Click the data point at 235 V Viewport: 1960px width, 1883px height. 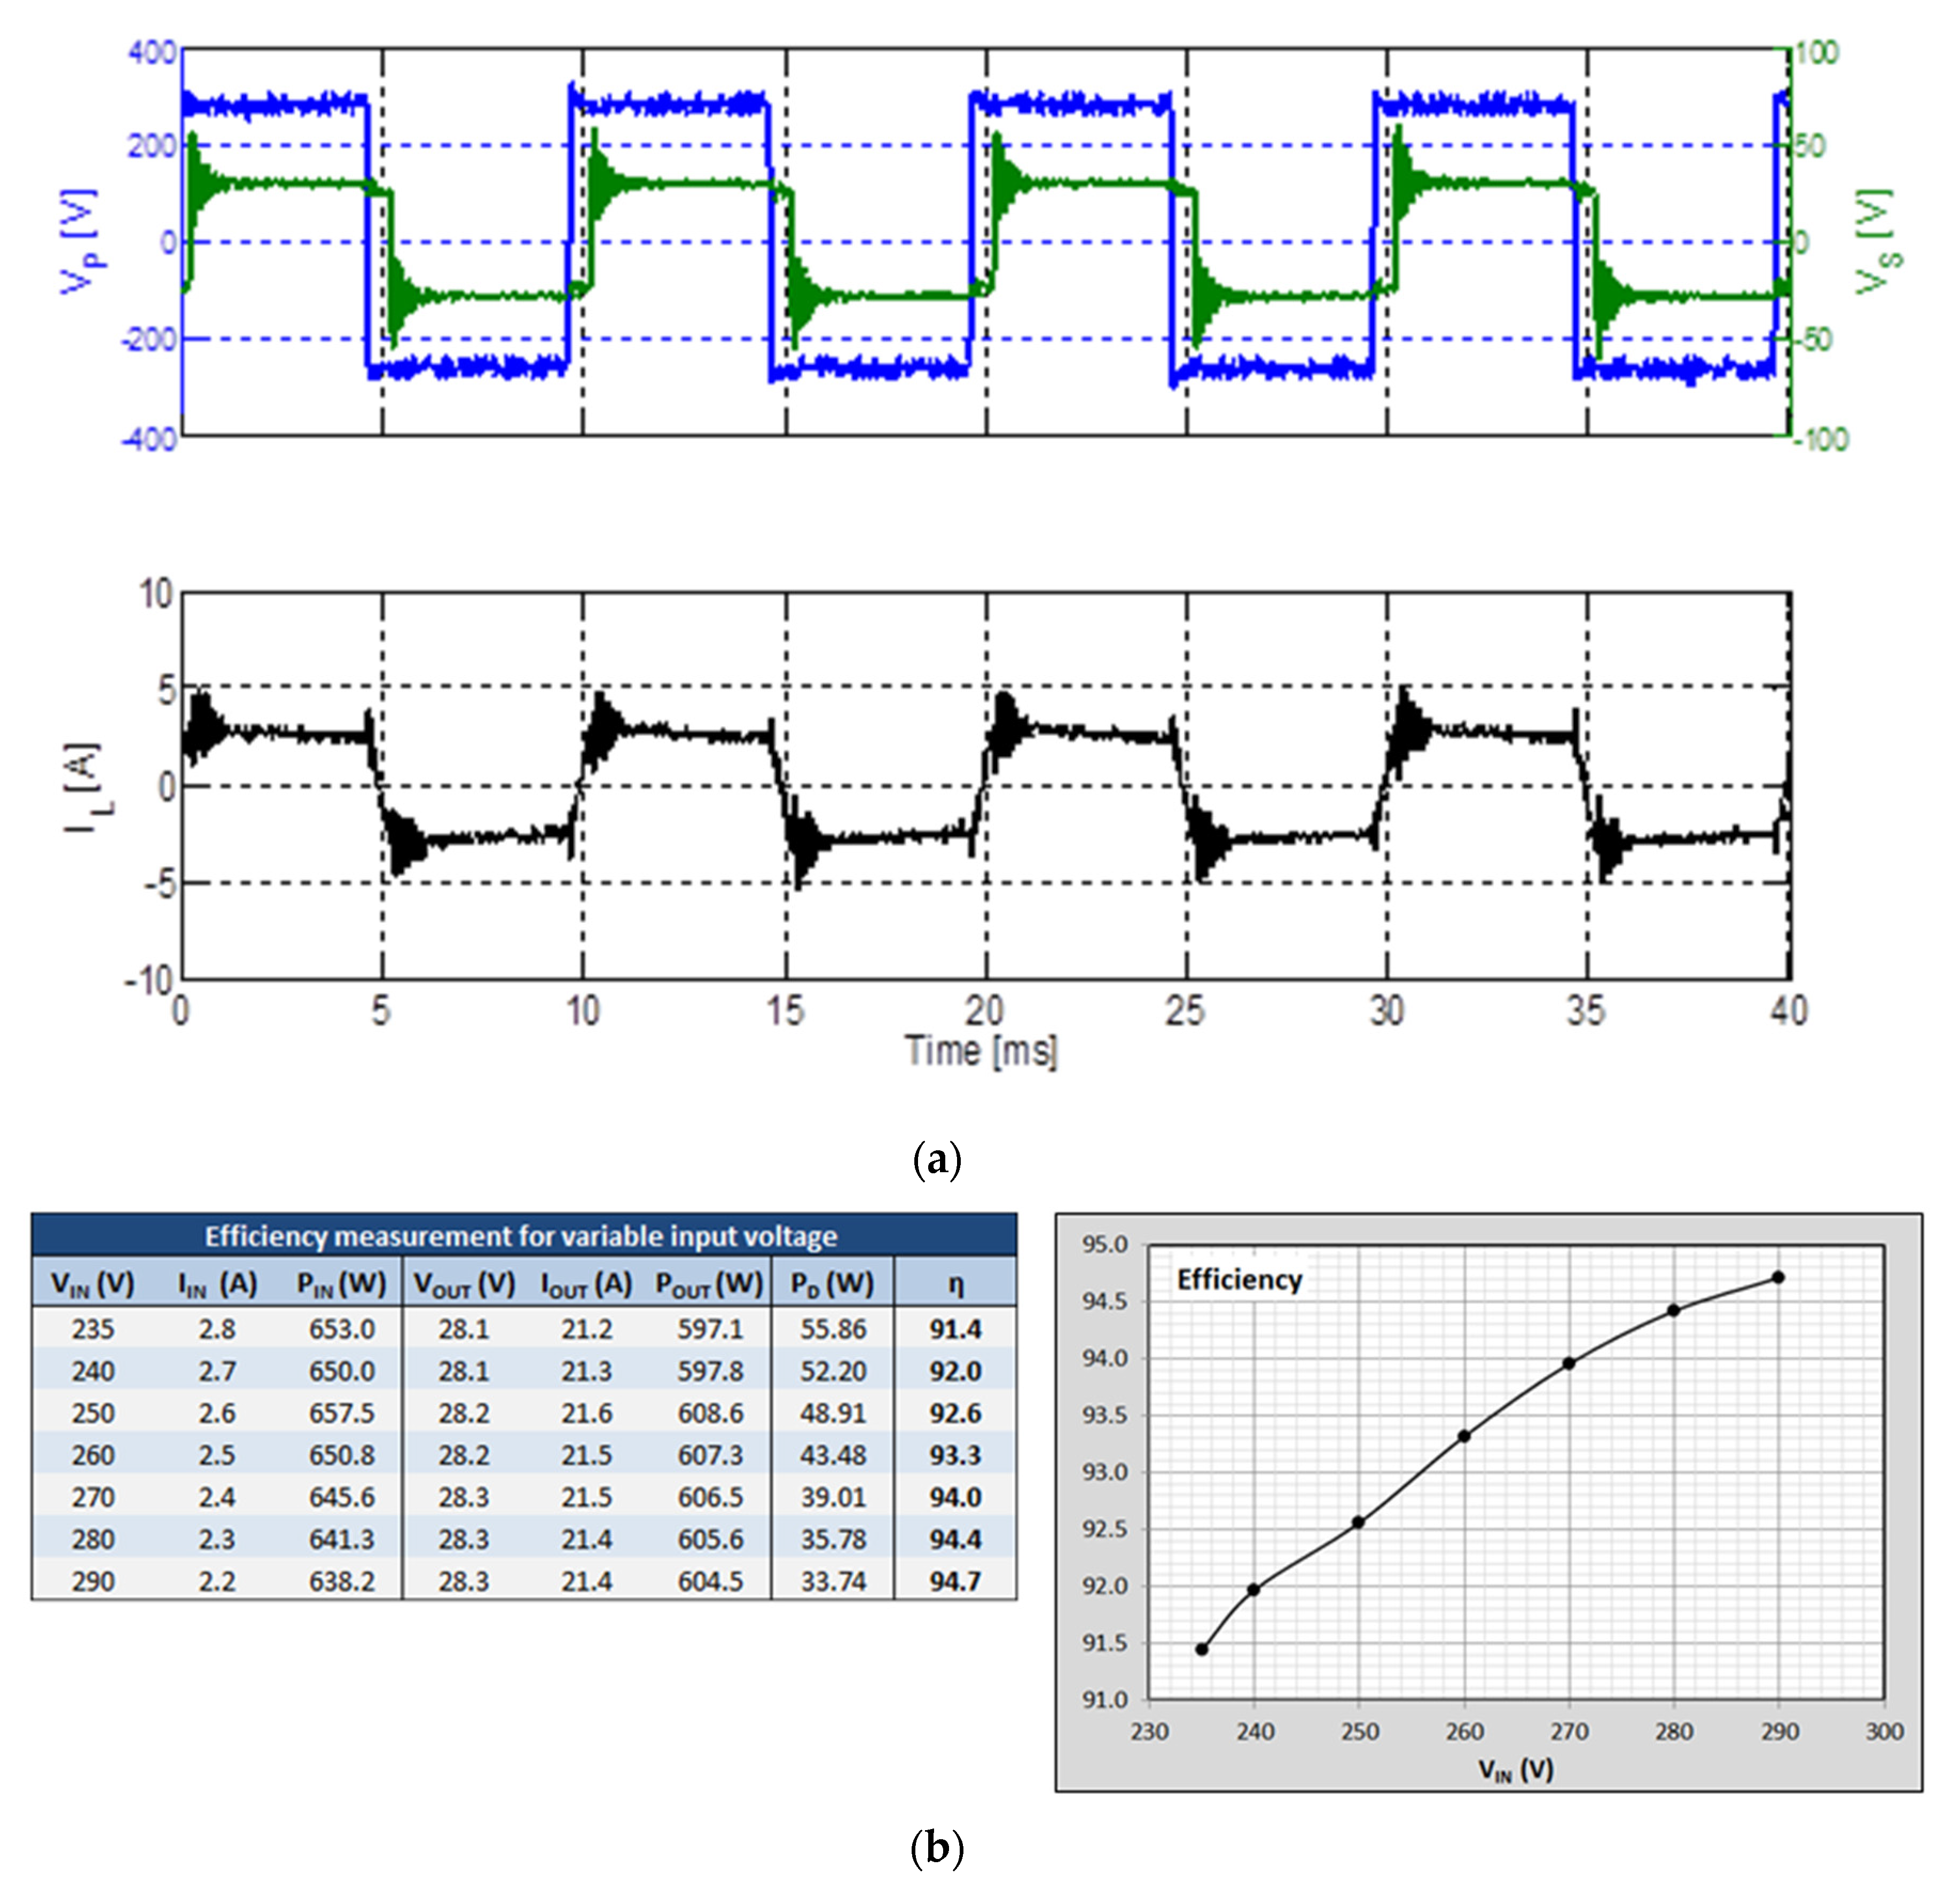(1202, 1649)
